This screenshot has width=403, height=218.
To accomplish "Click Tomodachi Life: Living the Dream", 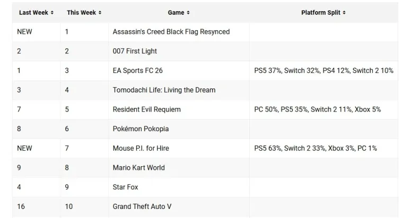I will coord(164,90).
